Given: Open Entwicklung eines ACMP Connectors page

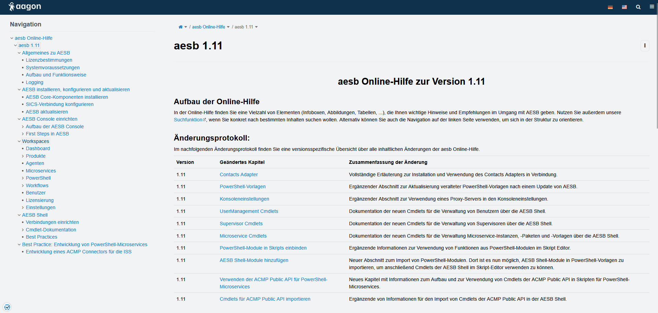Looking at the screenshot, I should click(79, 252).
